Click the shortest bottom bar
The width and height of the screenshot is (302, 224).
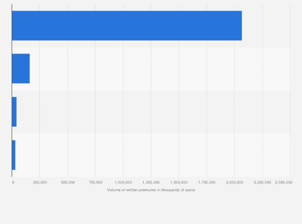[14, 155]
